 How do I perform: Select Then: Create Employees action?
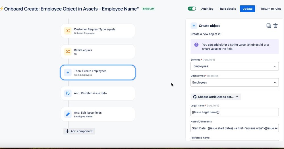98,73
